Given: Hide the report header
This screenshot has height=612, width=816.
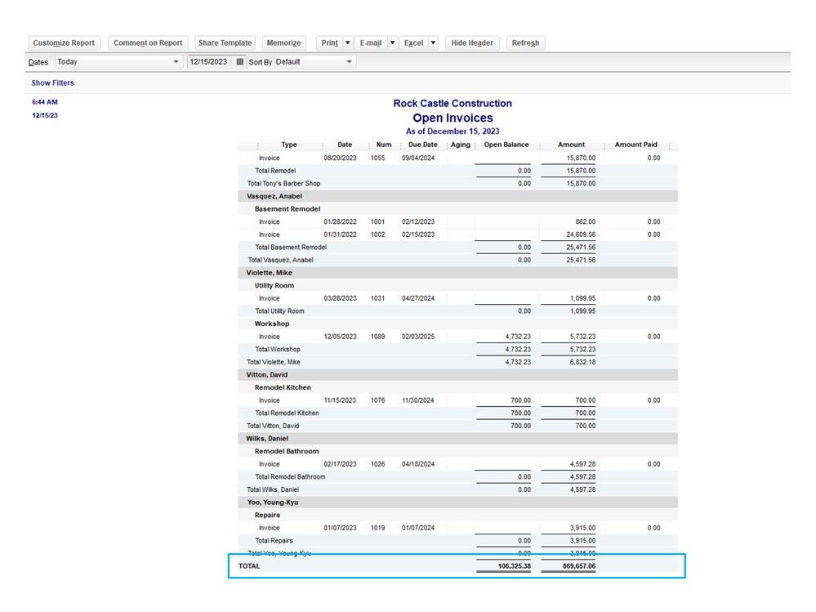Looking at the screenshot, I should tap(472, 43).
